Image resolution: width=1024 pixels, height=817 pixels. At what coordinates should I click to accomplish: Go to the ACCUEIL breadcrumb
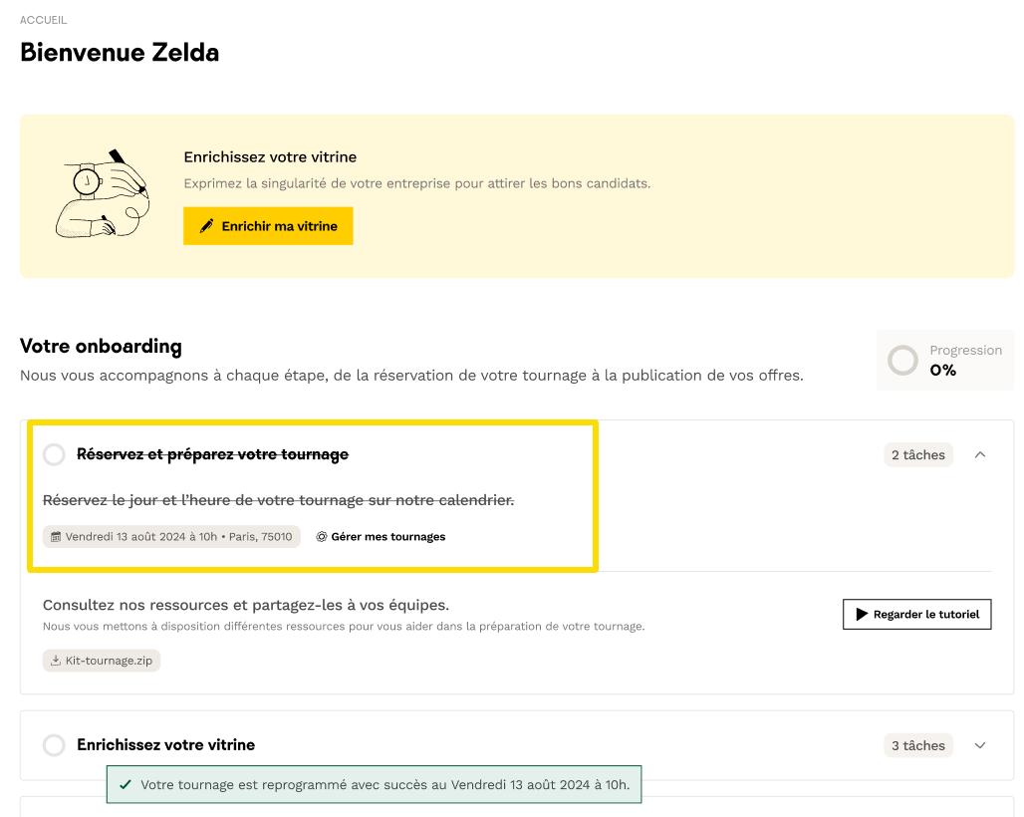click(x=44, y=20)
